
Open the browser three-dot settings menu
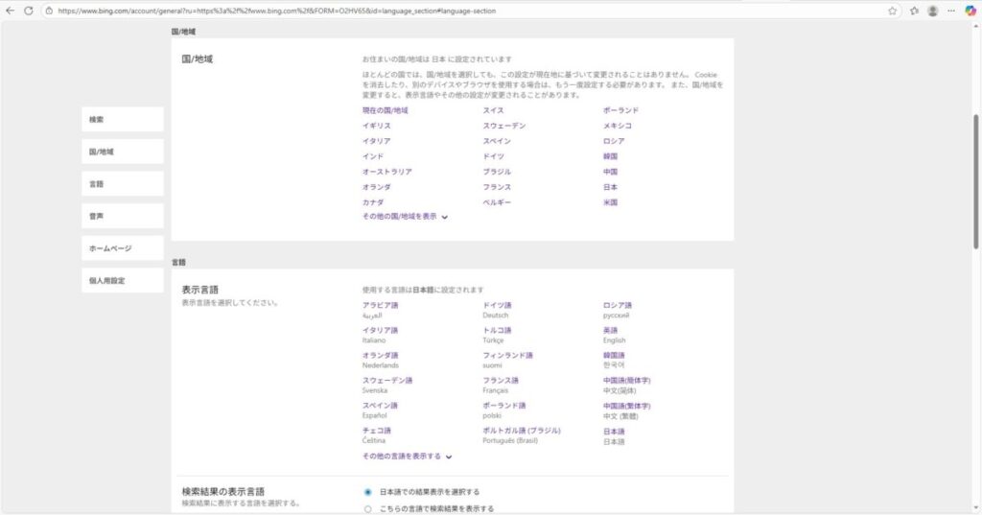coord(951,11)
